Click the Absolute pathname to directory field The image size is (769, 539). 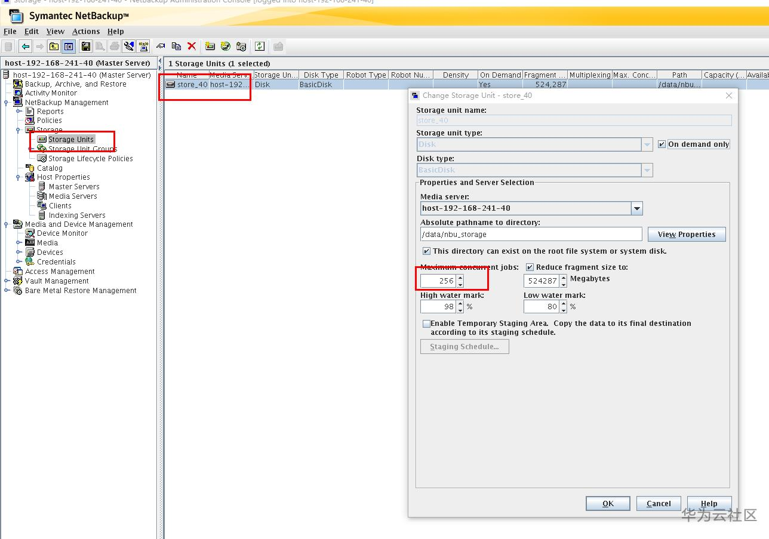[x=531, y=235]
